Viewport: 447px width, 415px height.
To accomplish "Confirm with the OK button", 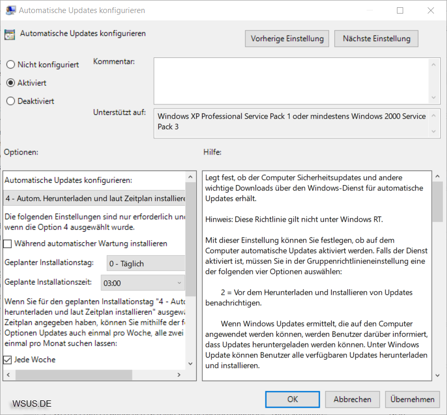I will point(293,399).
